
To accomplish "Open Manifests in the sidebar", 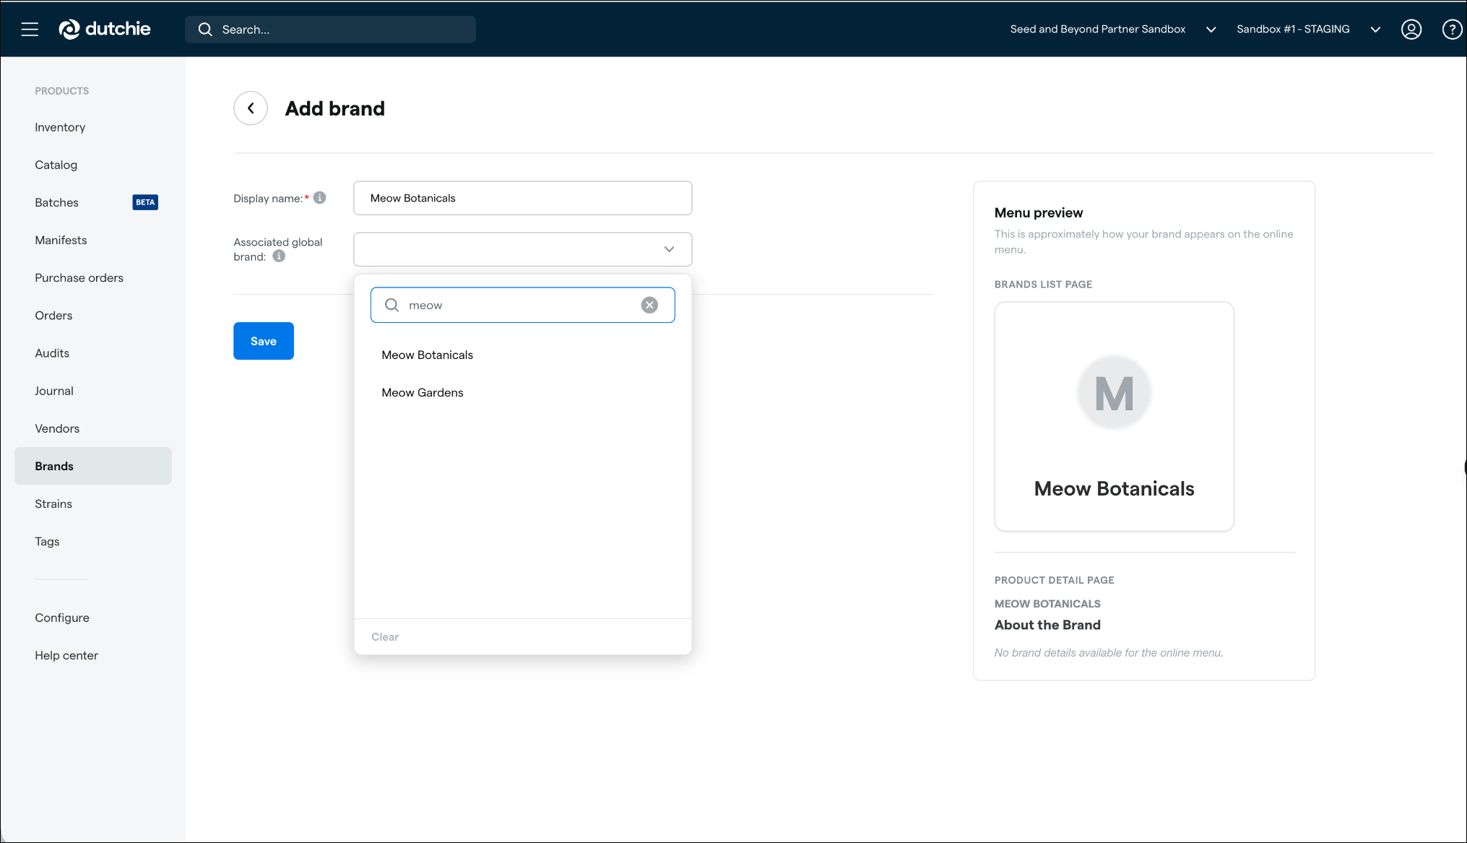I will 93,240.
